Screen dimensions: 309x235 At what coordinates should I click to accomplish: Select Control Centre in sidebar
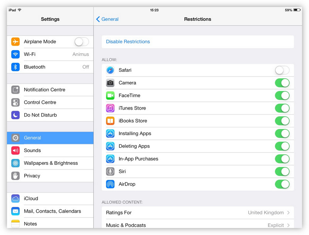tap(50, 102)
